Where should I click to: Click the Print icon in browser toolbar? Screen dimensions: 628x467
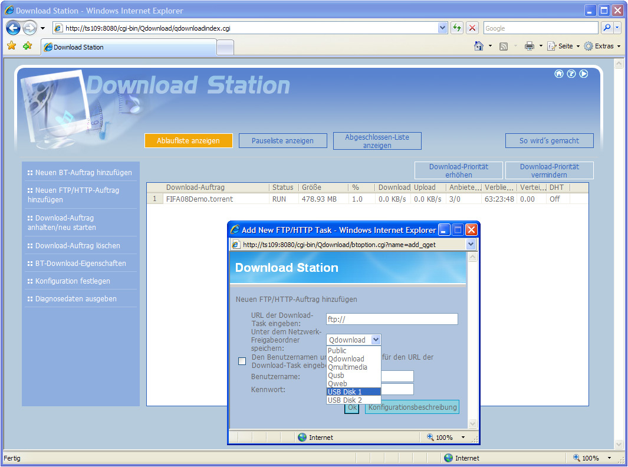click(530, 46)
